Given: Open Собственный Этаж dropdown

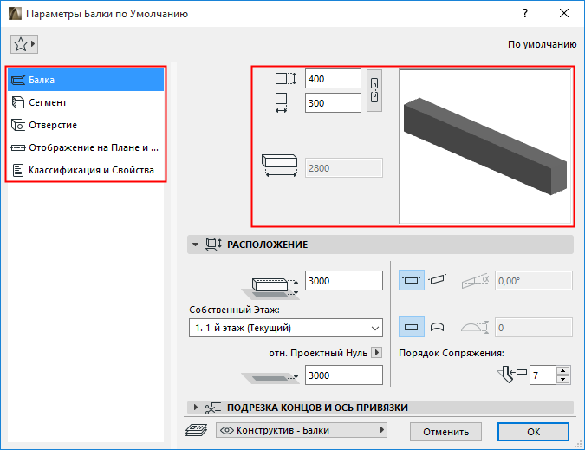Looking at the screenshot, I should [286, 328].
